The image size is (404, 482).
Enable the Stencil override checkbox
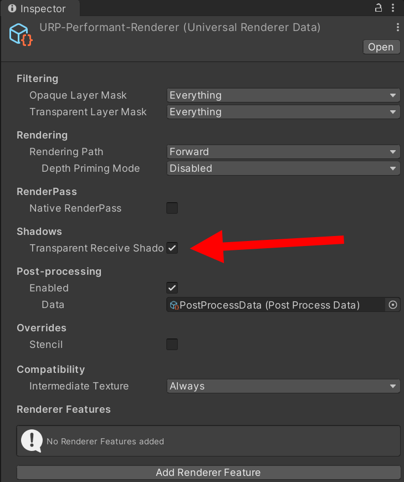[x=172, y=344]
